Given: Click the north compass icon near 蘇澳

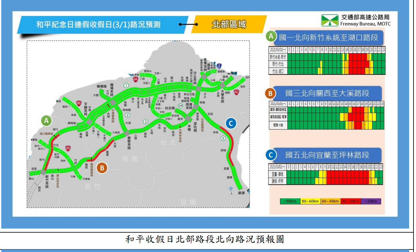Looking at the screenshot, I should 231,190.
